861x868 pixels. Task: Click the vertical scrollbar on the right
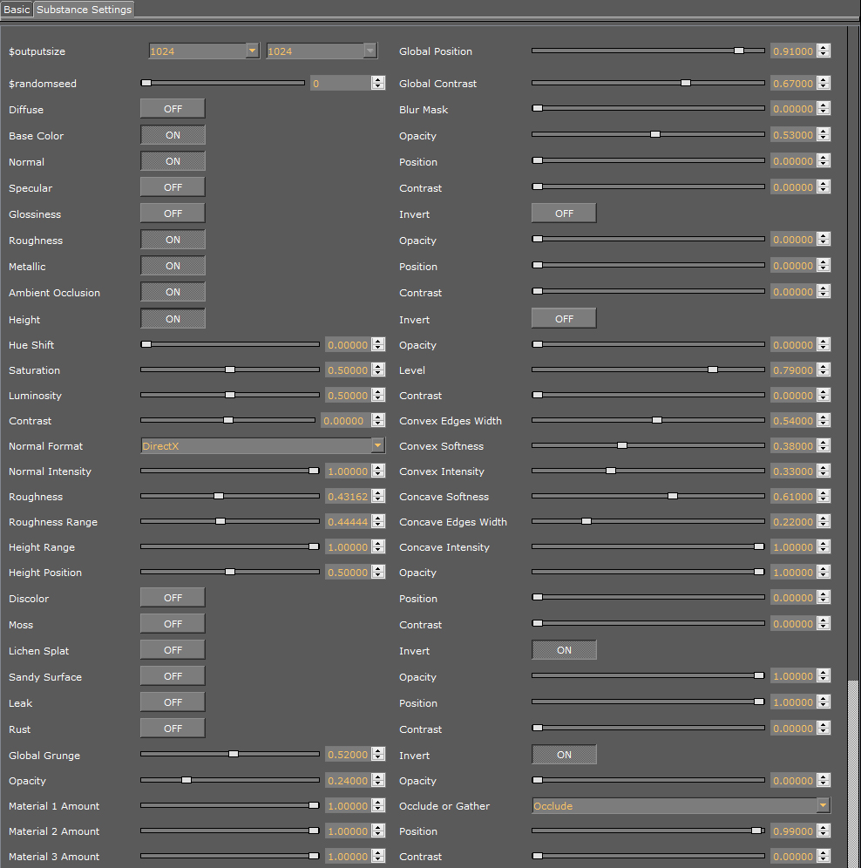(x=851, y=767)
